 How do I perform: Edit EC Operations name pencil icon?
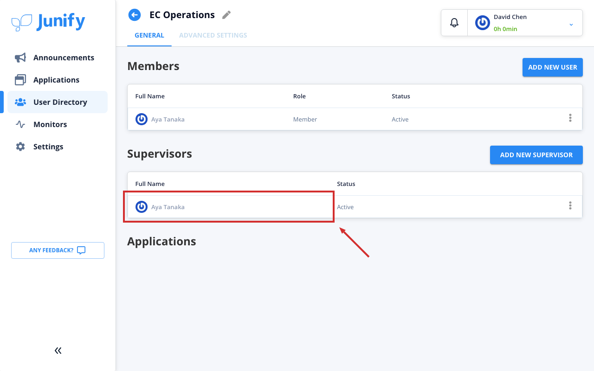[226, 15]
